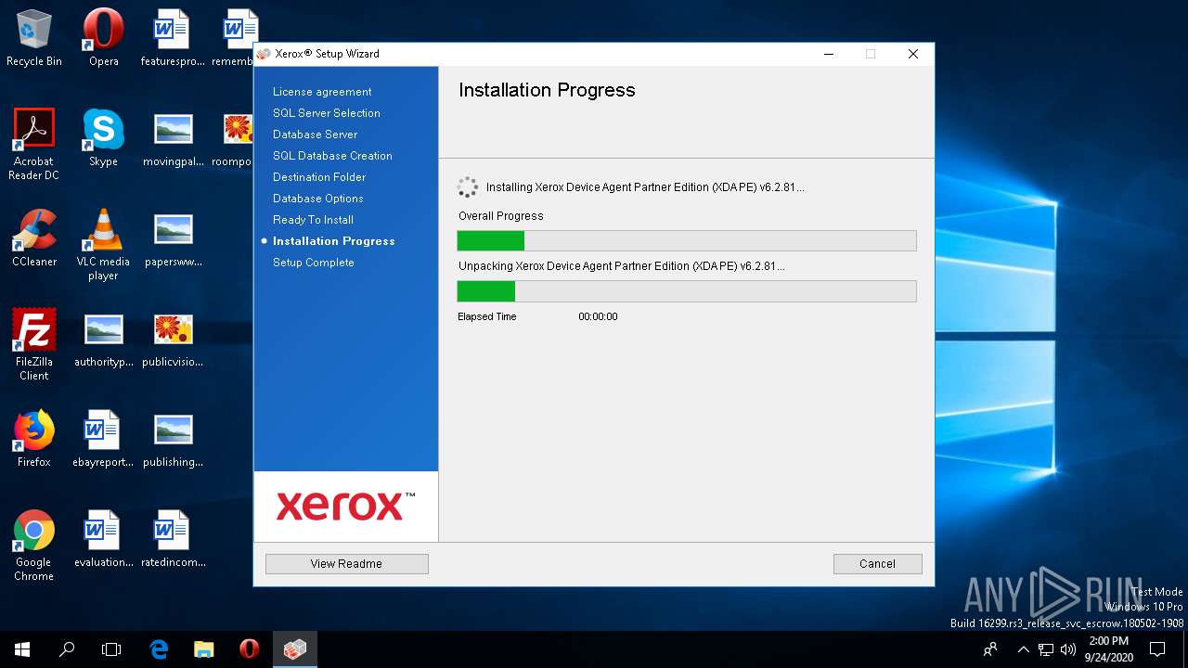Screen dimensions: 1188x668
Task: Click the spinning installing indicator
Action: (x=468, y=187)
